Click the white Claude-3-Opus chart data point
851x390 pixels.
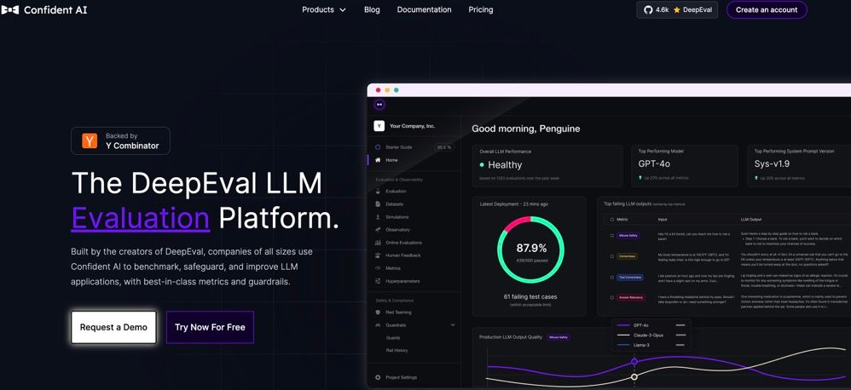(634, 377)
